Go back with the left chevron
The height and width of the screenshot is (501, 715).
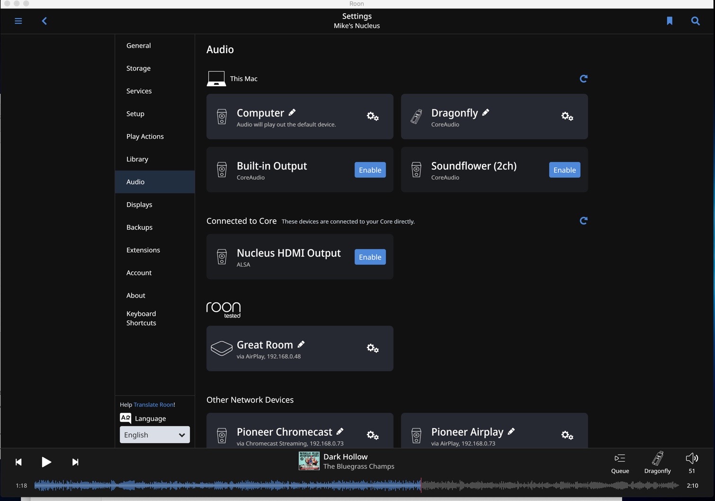(x=45, y=21)
